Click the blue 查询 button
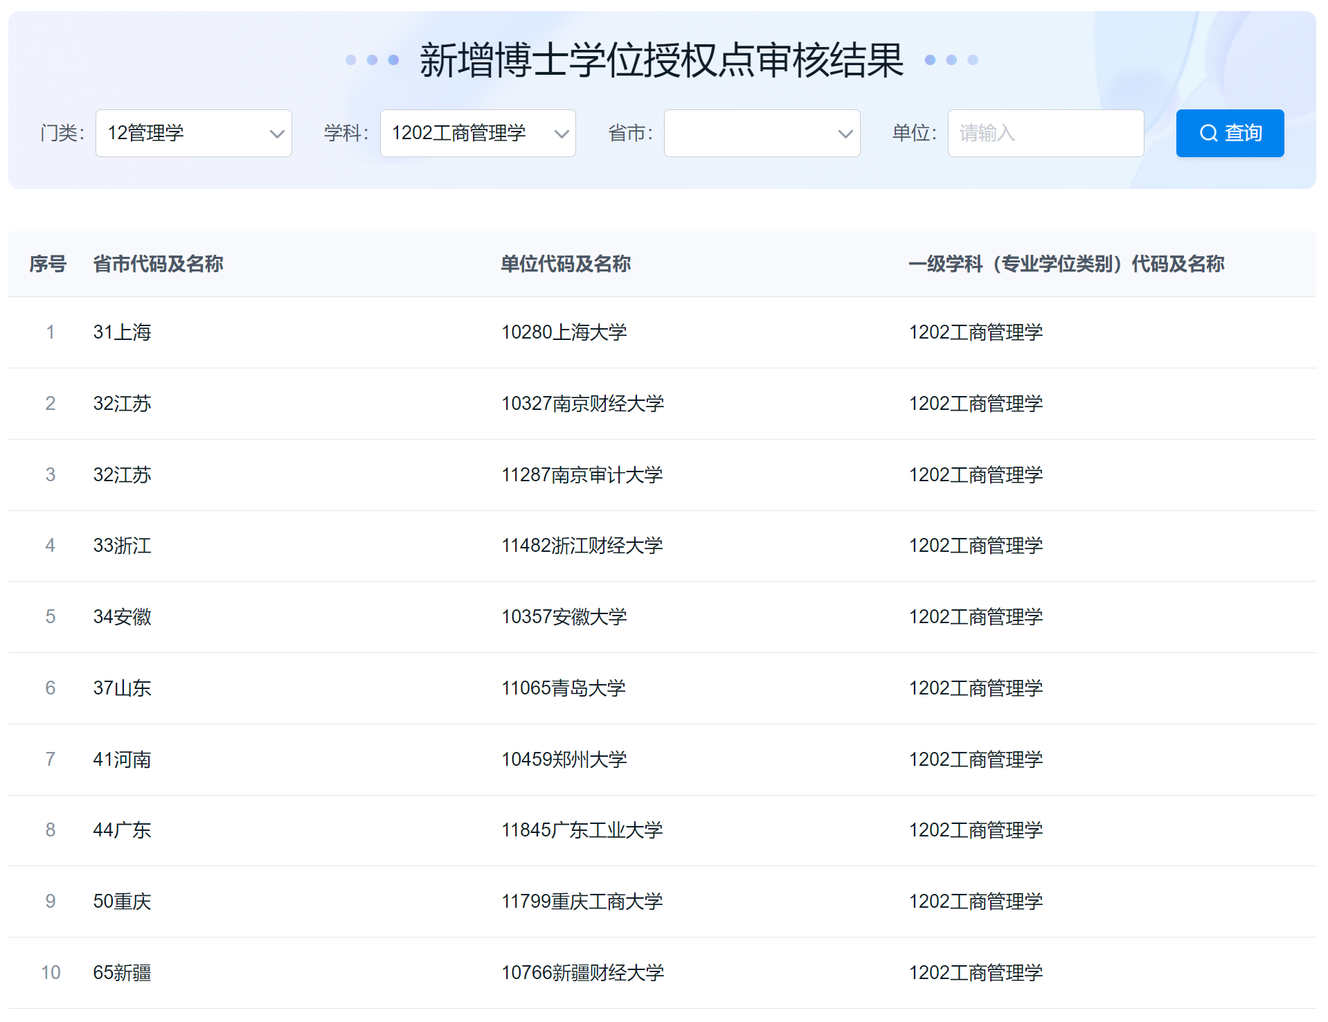The image size is (1328, 1022). [1230, 133]
